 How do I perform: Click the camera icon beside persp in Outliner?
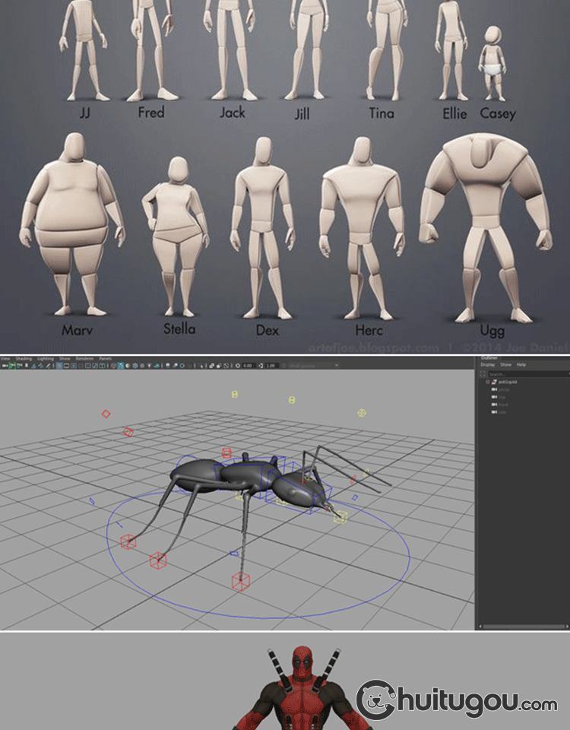pyautogui.click(x=494, y=389)
